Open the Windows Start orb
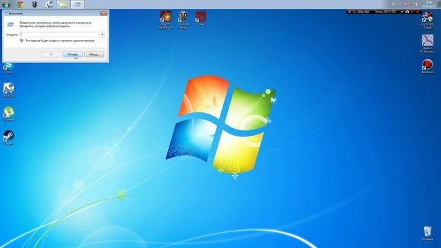The height and width of the screenshot is (248, 441). [6, 4]
